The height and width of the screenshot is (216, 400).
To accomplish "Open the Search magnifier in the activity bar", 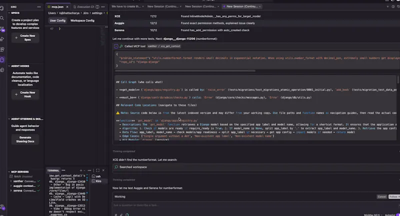I will [x=2, y=18].
